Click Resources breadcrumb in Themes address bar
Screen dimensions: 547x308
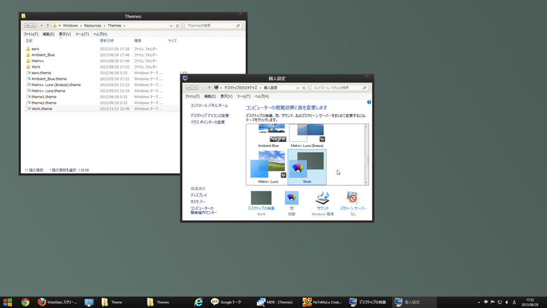92,25
